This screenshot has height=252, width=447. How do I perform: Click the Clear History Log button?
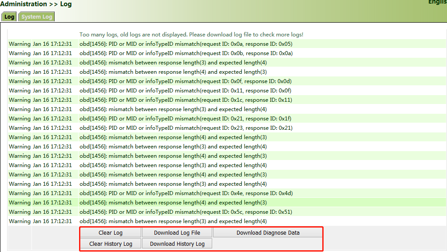click(111, 244)
